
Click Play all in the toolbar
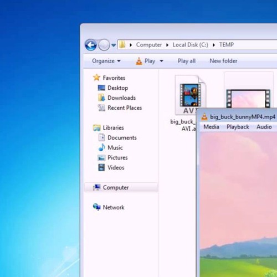(187, 61)
